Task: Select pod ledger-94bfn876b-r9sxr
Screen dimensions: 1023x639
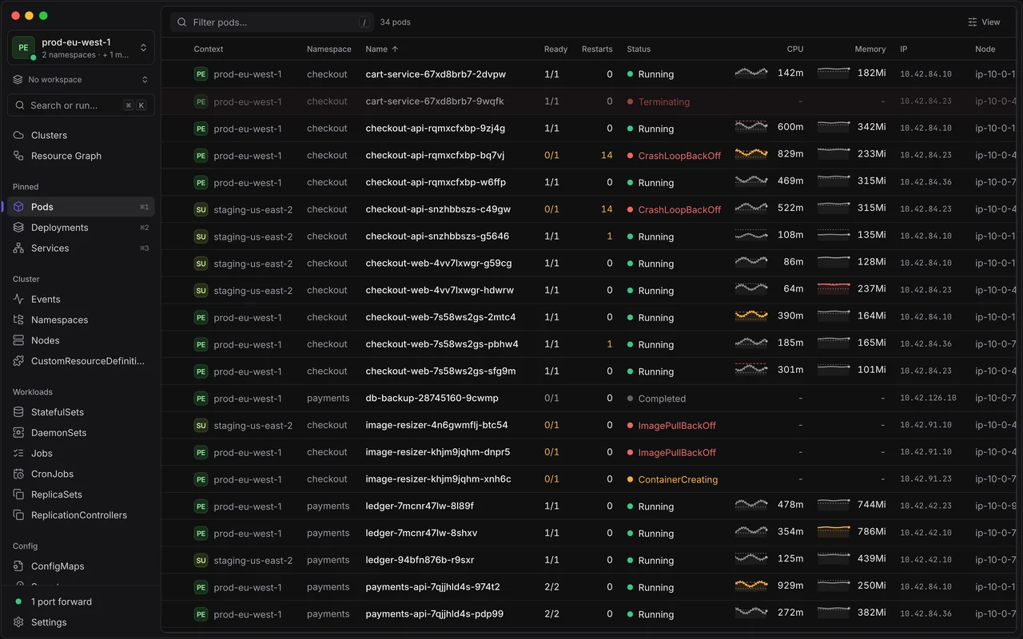Action: click(420, 560)
